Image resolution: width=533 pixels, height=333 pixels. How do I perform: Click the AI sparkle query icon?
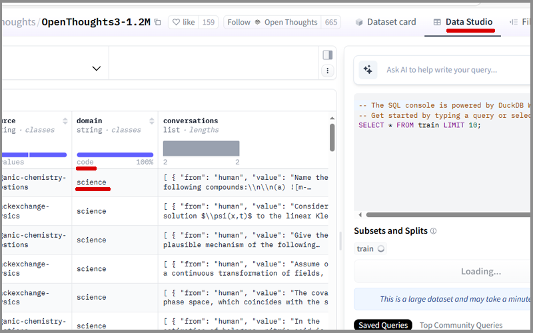368,70
